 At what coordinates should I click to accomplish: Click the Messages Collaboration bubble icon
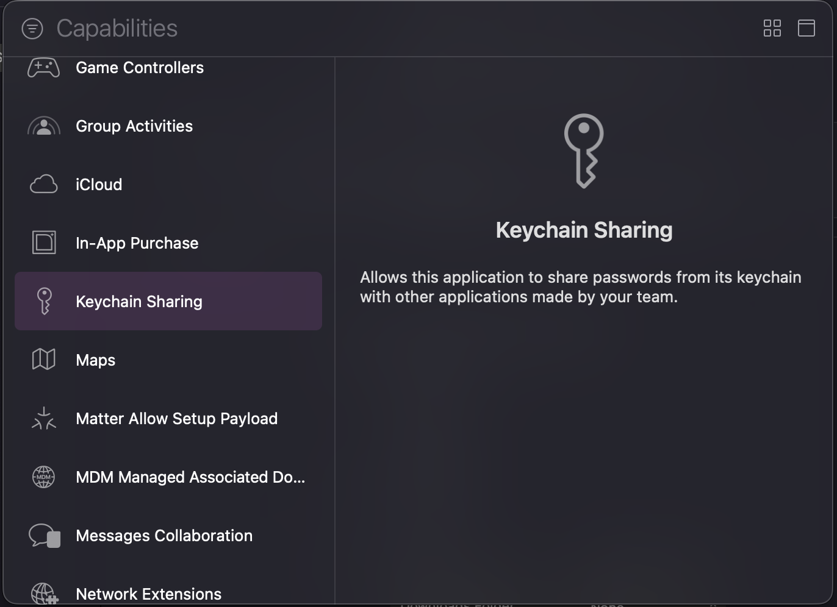click(44, 536)
